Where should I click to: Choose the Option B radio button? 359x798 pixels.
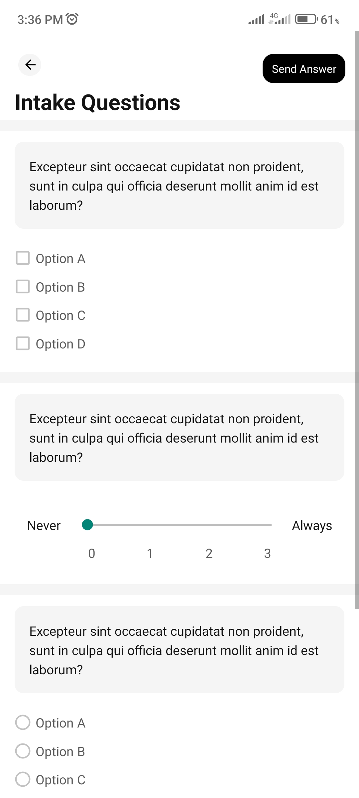pos(23,751)
